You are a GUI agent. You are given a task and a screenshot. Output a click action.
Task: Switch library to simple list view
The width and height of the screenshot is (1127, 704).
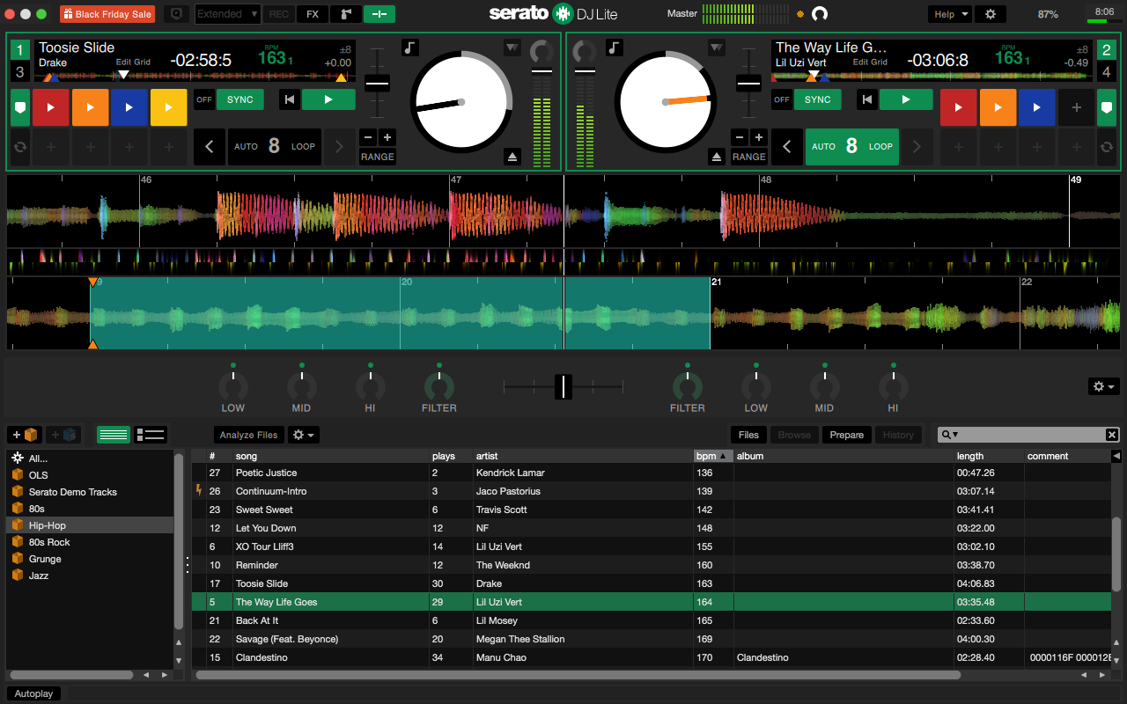point(114,435)
